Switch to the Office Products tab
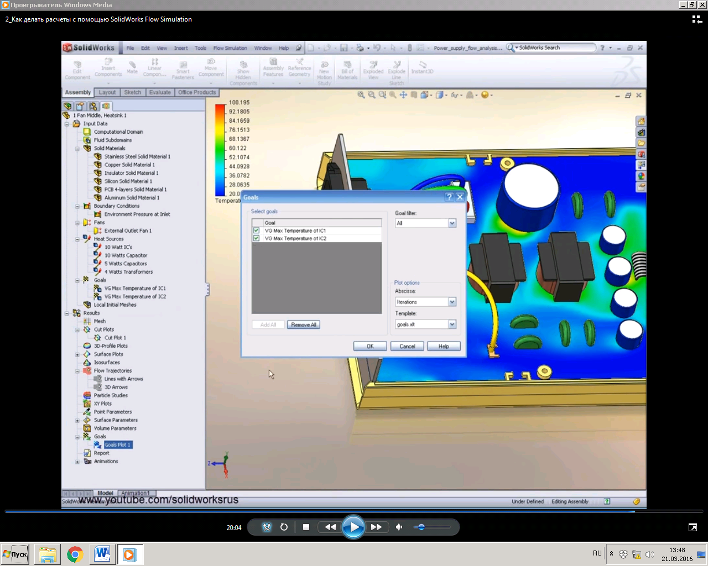 tap(197, 92)
